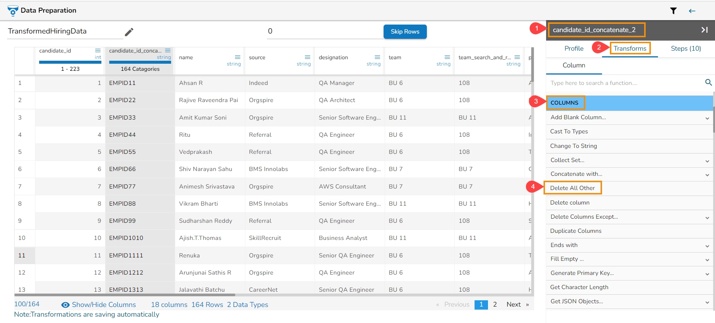Expand the Concatenate with dropdown
This screenshot has height=323, width=715.
pos(707,175)
